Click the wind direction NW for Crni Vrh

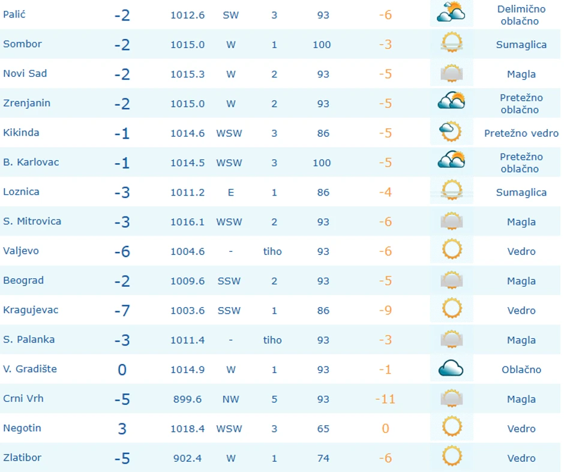coord(230,399)
